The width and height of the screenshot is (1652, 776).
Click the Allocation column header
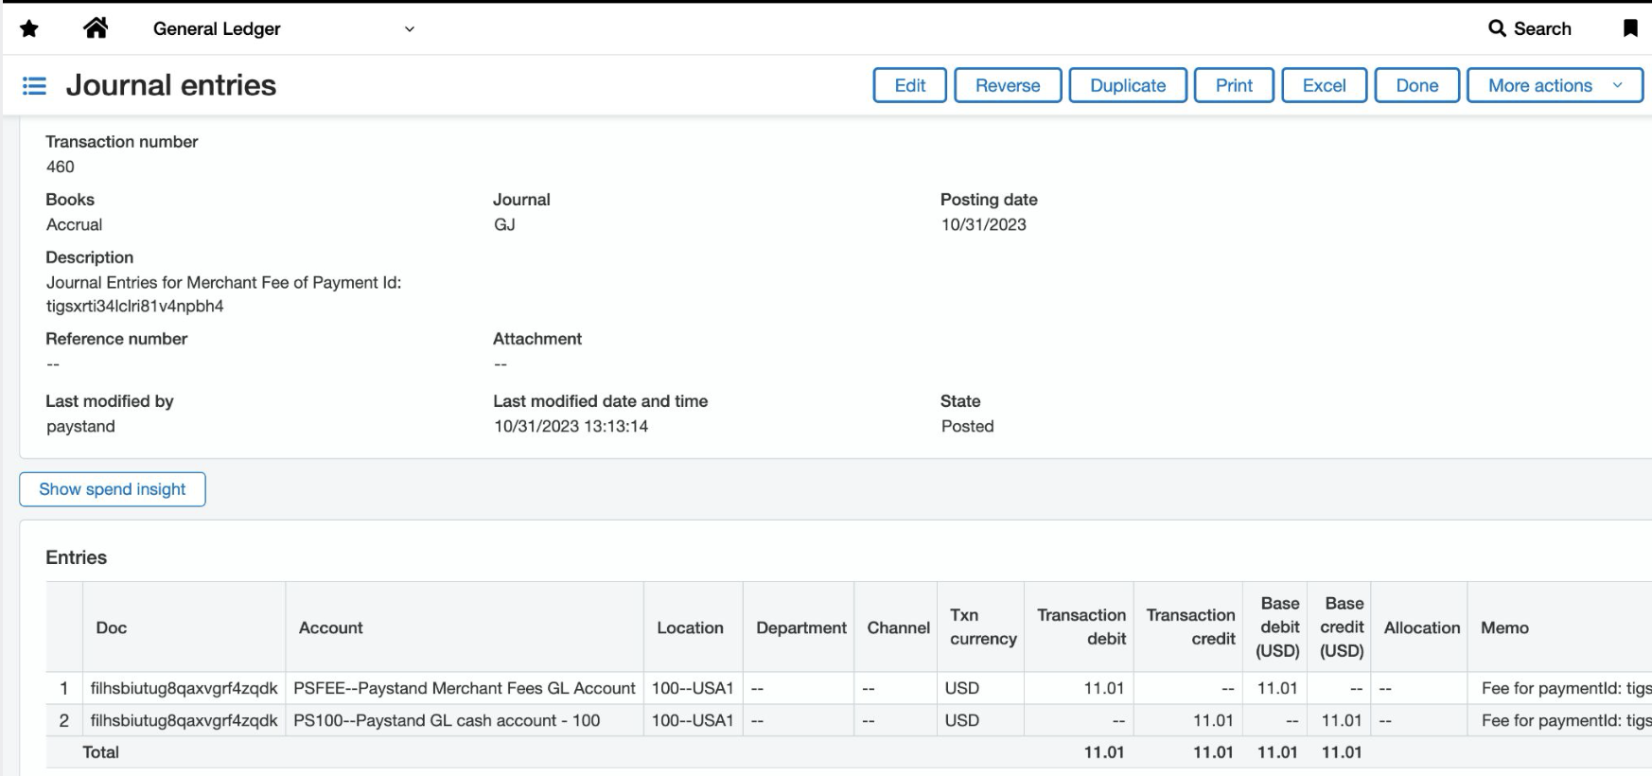1421,627
